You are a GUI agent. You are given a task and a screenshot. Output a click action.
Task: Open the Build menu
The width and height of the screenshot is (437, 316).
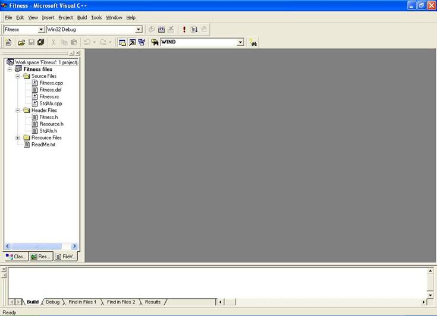[x=81, y=18]
